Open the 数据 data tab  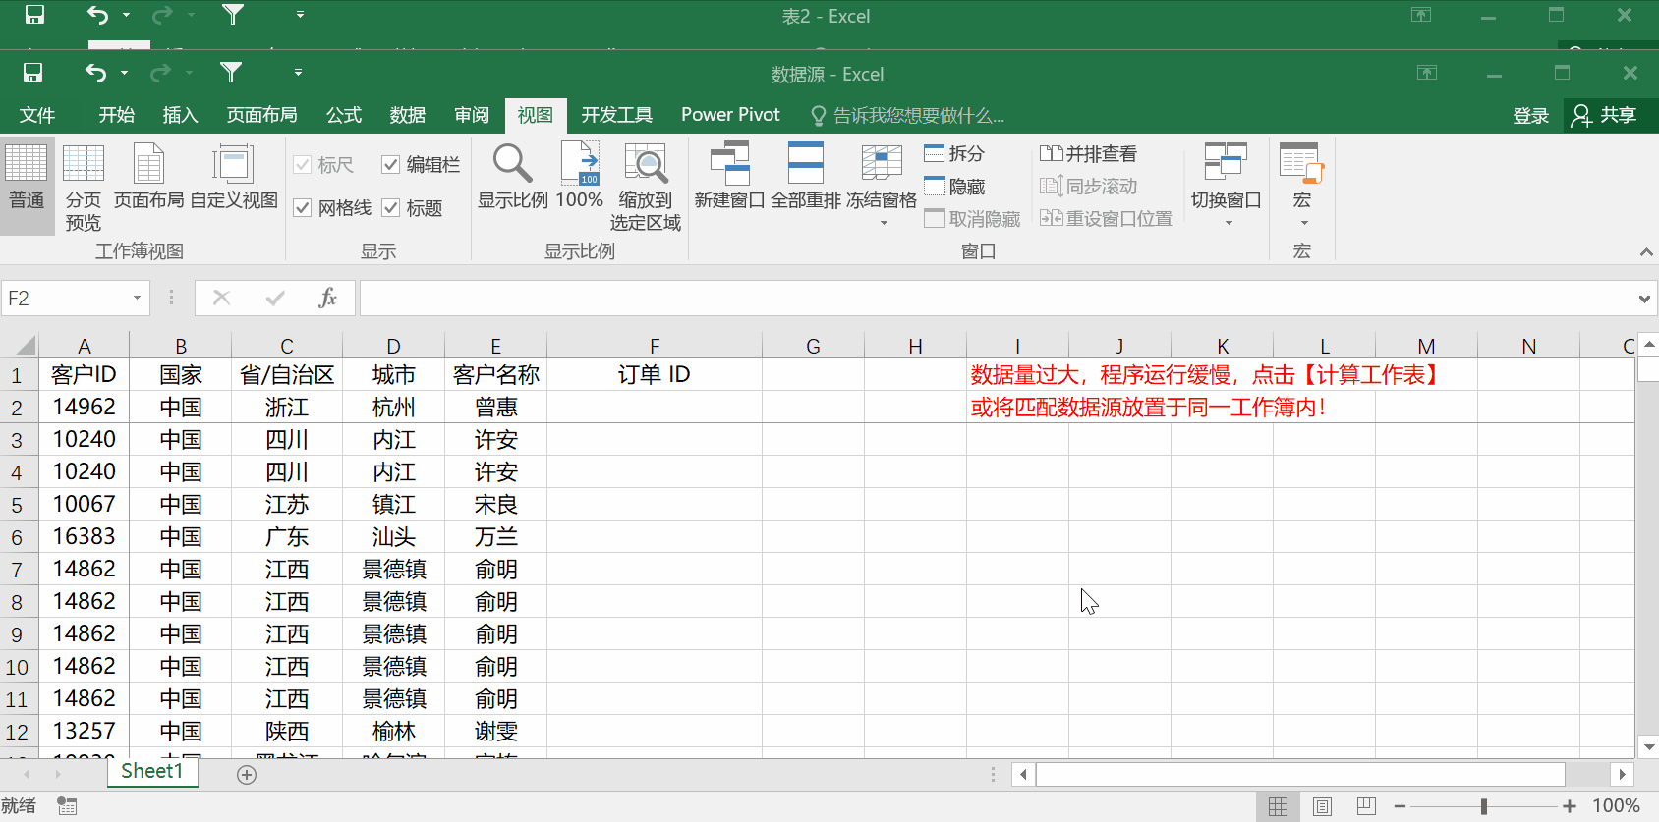tap(407, 115)
